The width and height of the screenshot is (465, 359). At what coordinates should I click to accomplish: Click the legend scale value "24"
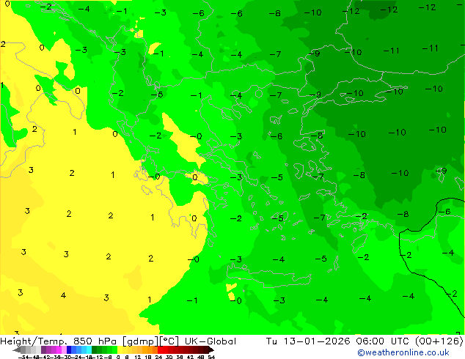[x=158, y=357]
